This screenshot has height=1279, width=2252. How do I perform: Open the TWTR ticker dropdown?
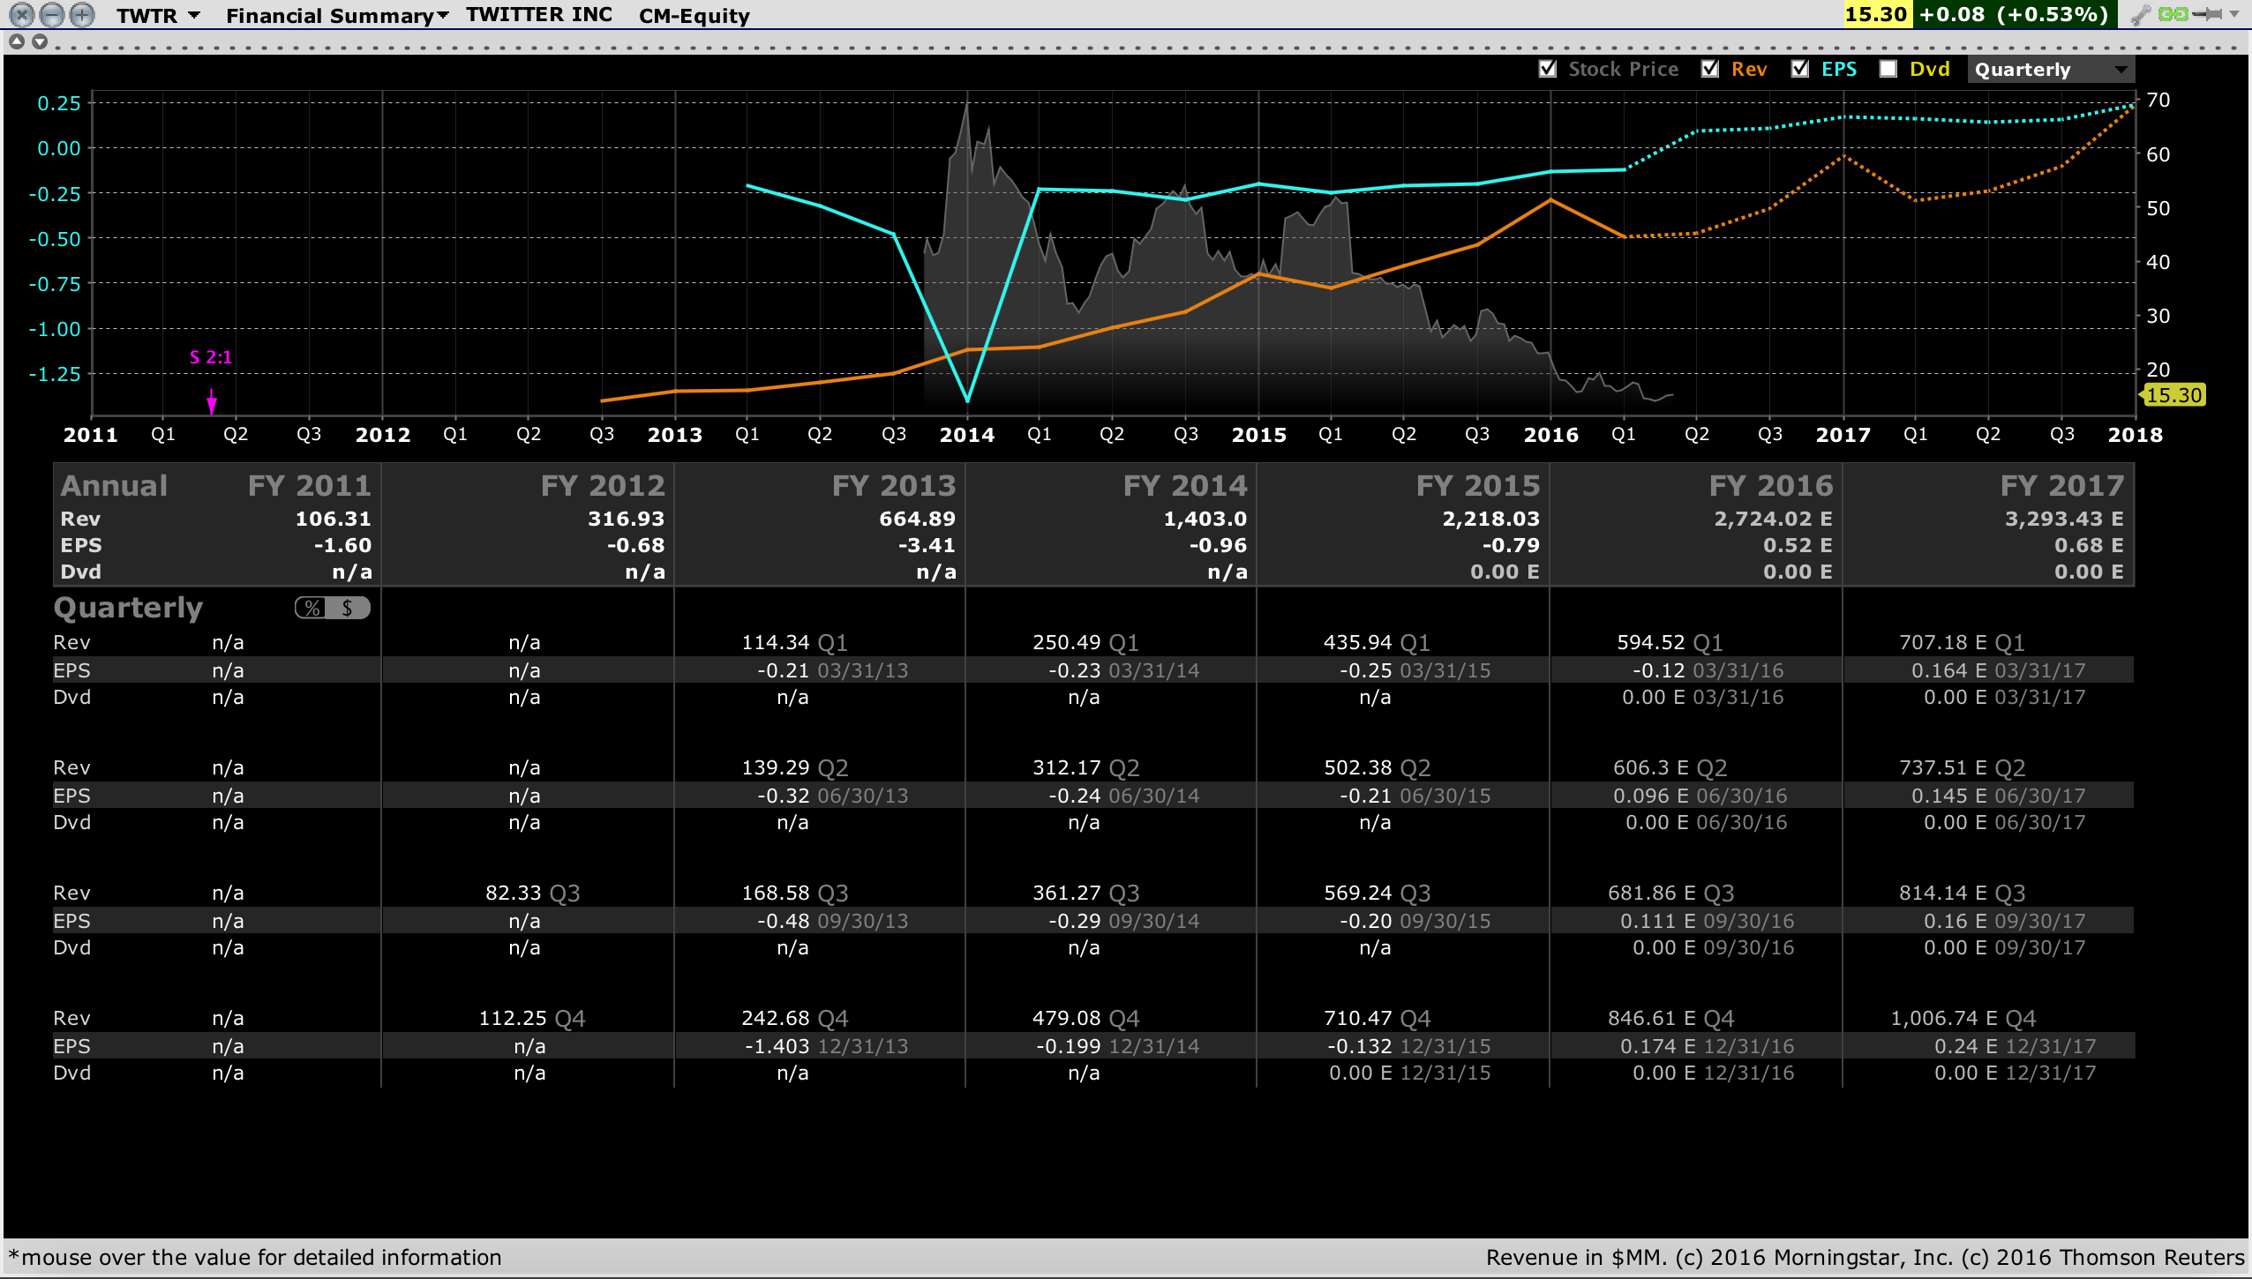click(x=194, y=16)
